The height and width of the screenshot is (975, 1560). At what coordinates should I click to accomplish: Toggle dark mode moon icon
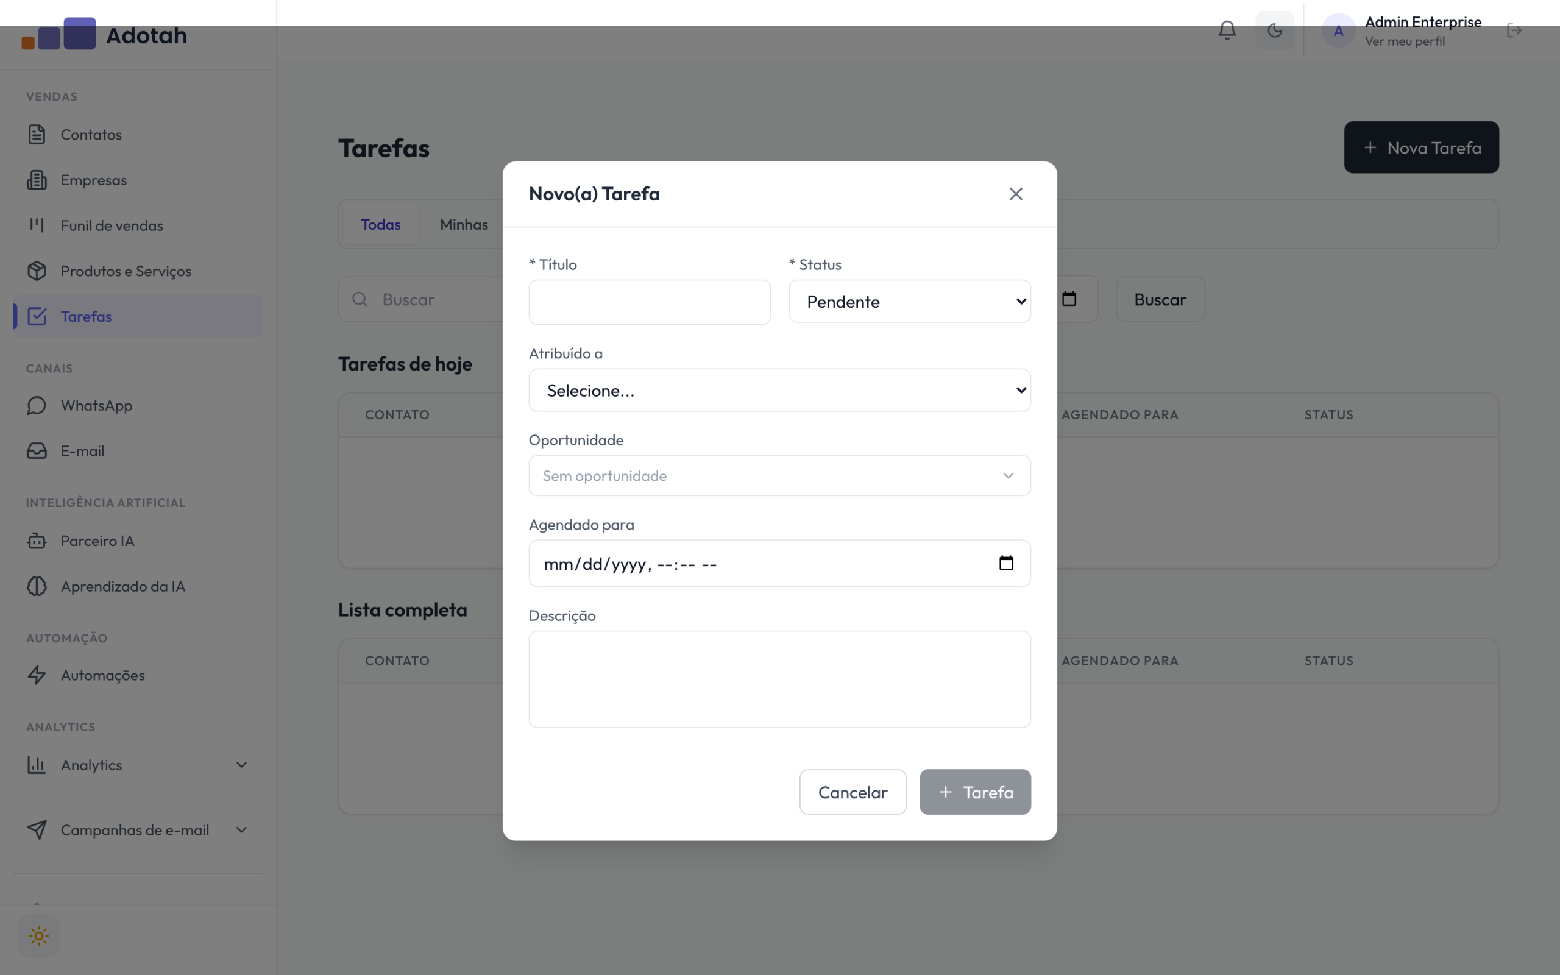click(1274, 30)
